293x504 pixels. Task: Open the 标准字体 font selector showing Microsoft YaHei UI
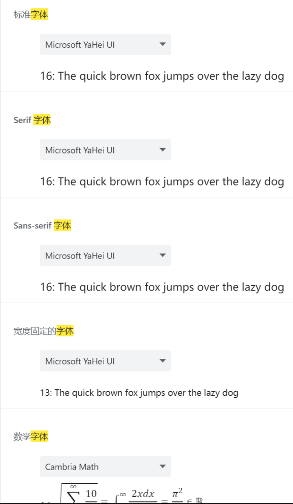pyautogui.click(x=105, y=44)
